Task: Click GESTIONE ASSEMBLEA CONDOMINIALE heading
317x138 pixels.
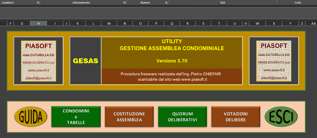Action: tap(172, 48)
